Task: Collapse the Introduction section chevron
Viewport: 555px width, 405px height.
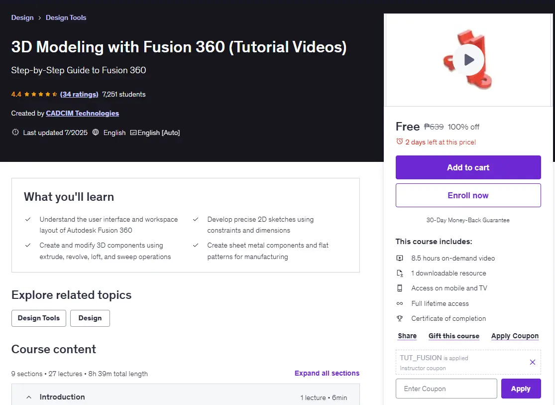Action: tap(29, 397)
